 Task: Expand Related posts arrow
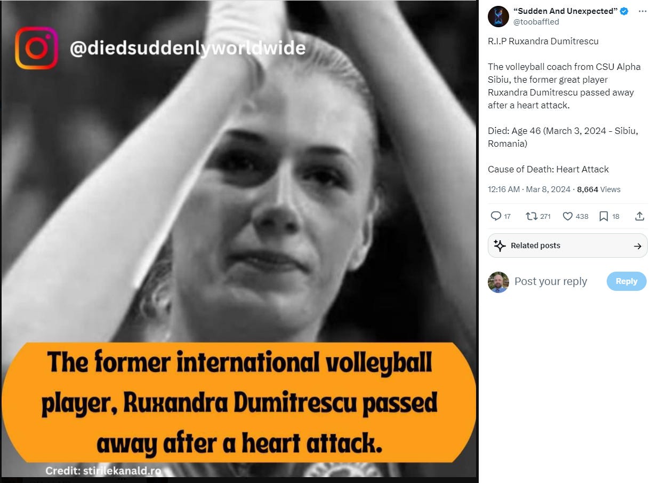coord(637,246)
